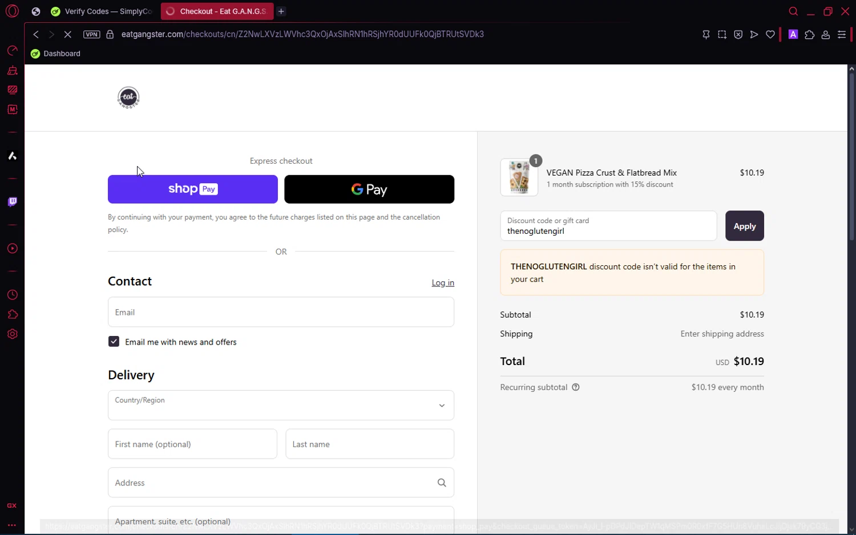Open a new tab with plus button
Image resolution: width=856 pixels, height=535 pixels.
[x=281, y=11]
